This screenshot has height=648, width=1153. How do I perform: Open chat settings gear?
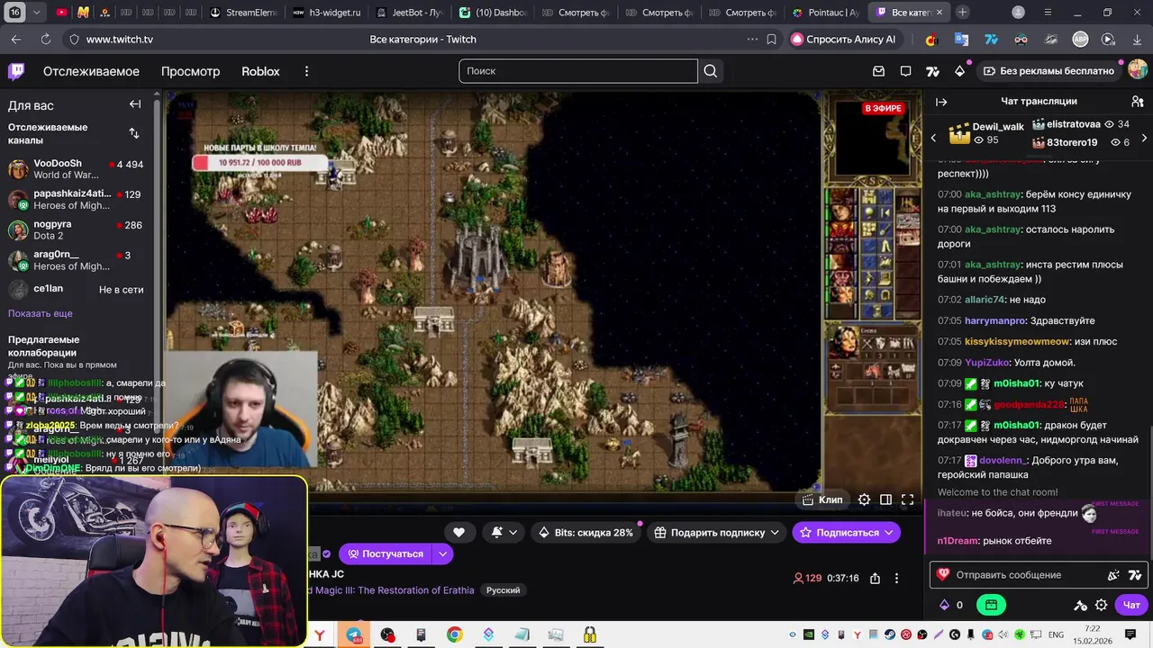1102,606
